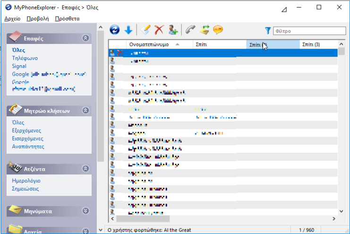Open Εισερχόμενες calls list
The image size is (350, 234).
point(27,139)
